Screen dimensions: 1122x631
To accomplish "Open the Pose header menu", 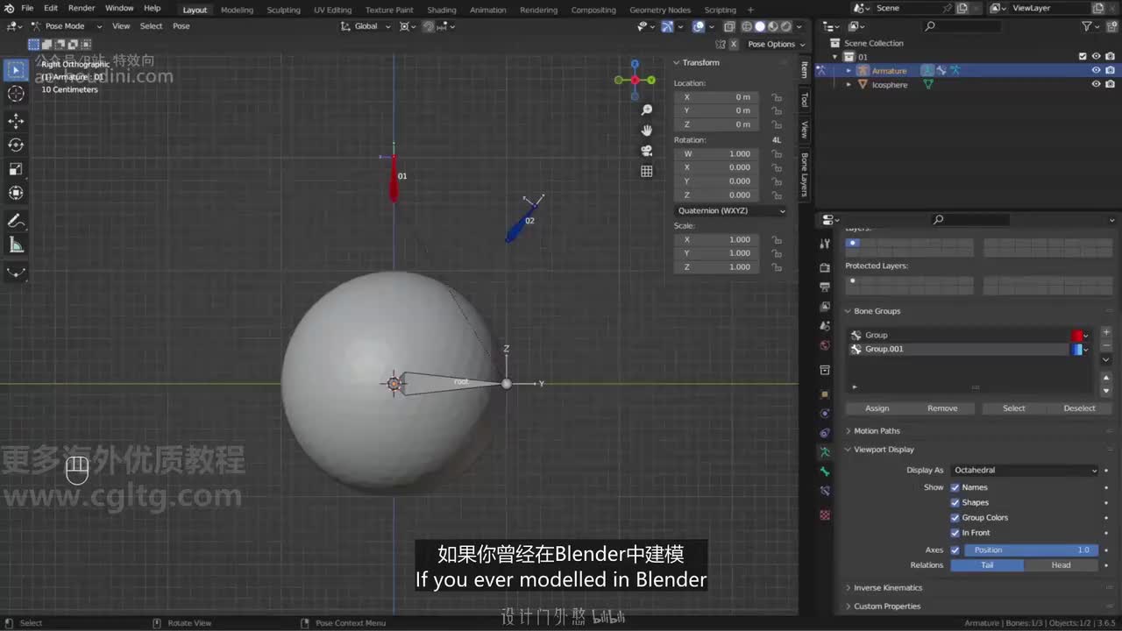I will point(181,26).
